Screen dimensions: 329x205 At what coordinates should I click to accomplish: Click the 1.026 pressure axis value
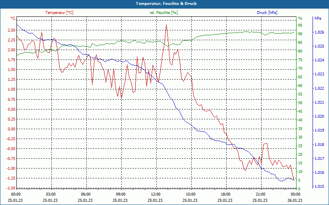(320, 32)
